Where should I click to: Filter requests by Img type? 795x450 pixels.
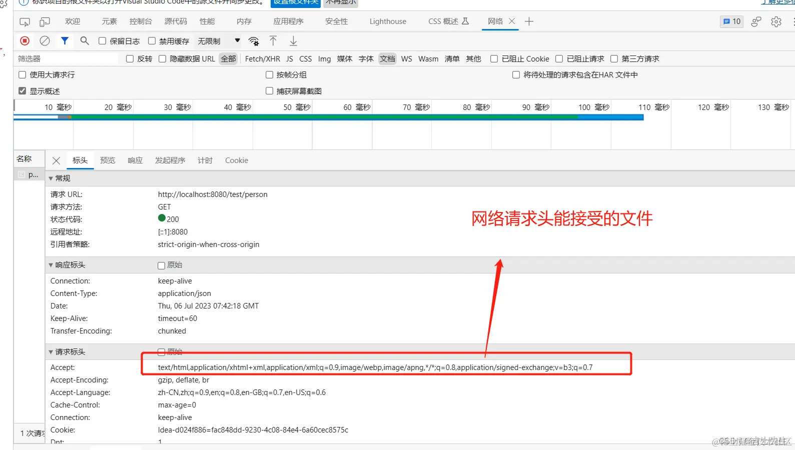pos(325,59)
